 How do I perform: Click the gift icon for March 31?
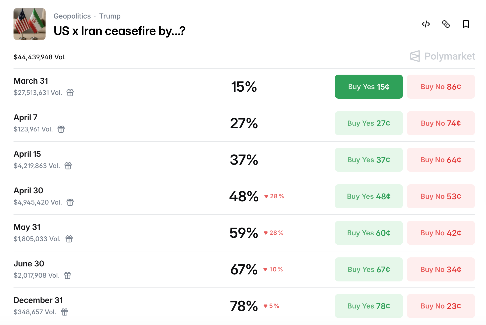pos(70,93)
